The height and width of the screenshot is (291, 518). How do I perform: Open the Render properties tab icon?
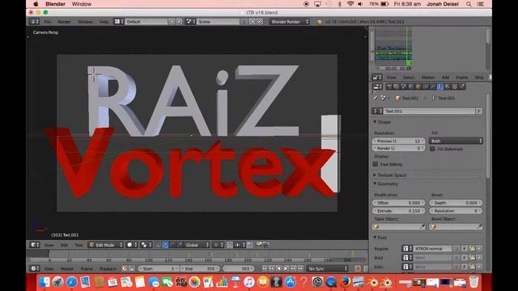pyautogui.click(x=389, y=86)
